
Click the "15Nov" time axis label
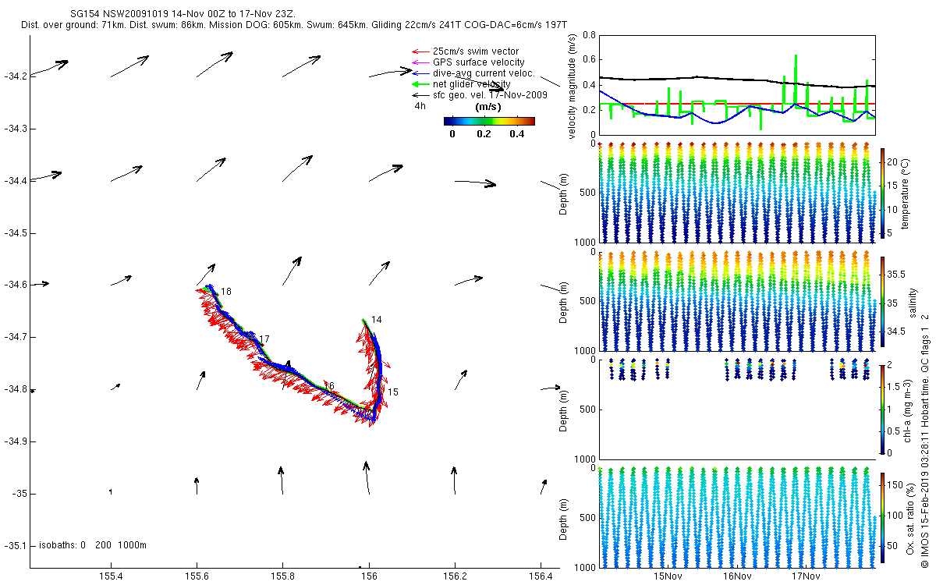(668, 576)
